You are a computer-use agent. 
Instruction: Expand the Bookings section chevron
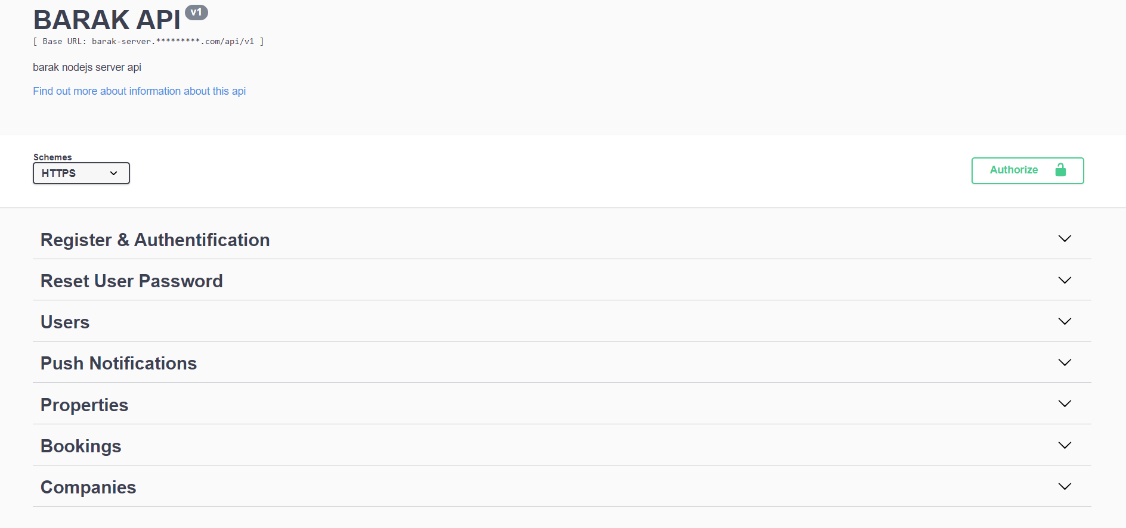point(1065,445)
